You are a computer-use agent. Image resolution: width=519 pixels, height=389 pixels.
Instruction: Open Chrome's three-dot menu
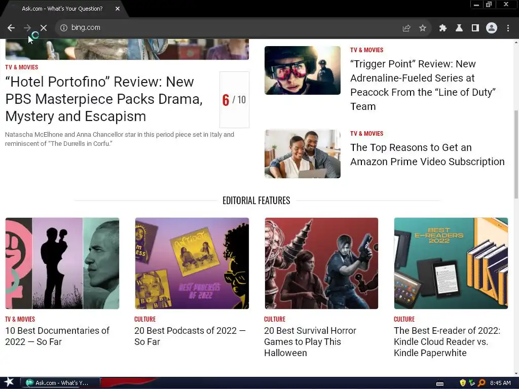[508, 28]
